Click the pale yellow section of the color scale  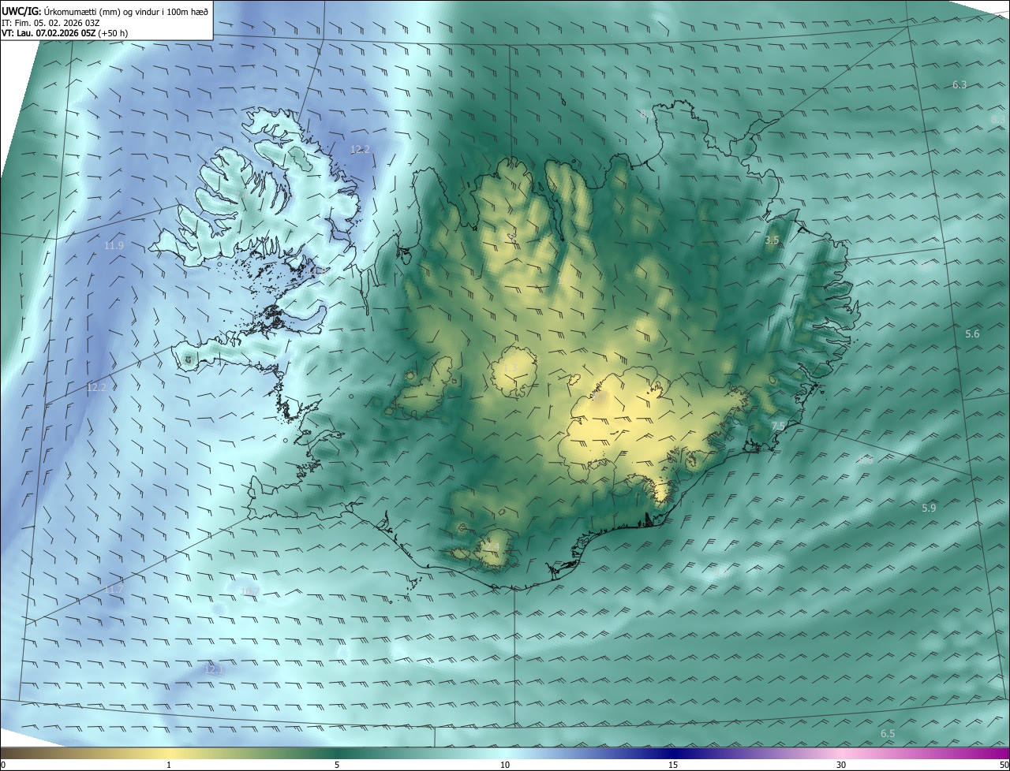[x=170, y=754]
